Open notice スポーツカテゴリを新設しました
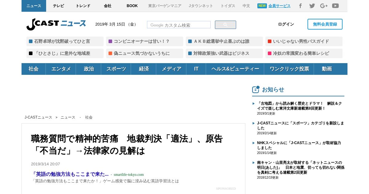The height and width of the screenshot is (194, 369). point(300,126)
